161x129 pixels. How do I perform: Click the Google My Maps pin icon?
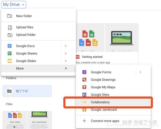coord(84,87)
